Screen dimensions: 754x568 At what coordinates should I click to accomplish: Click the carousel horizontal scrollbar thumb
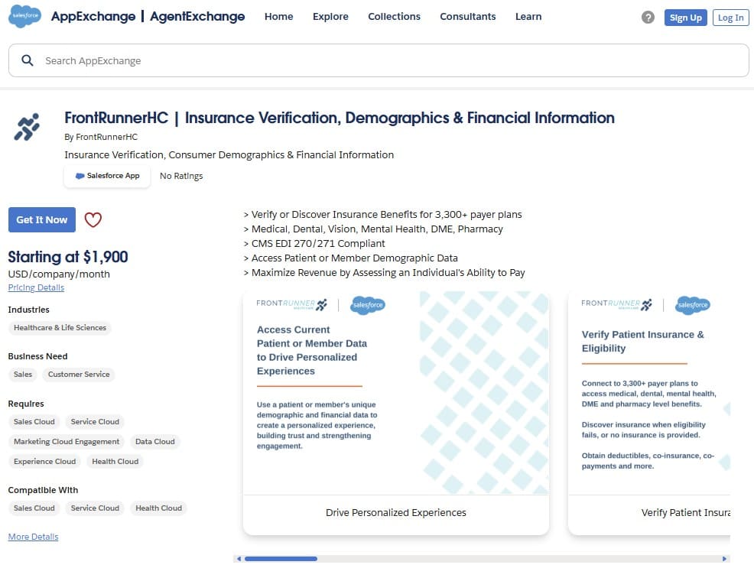[281, 558]
